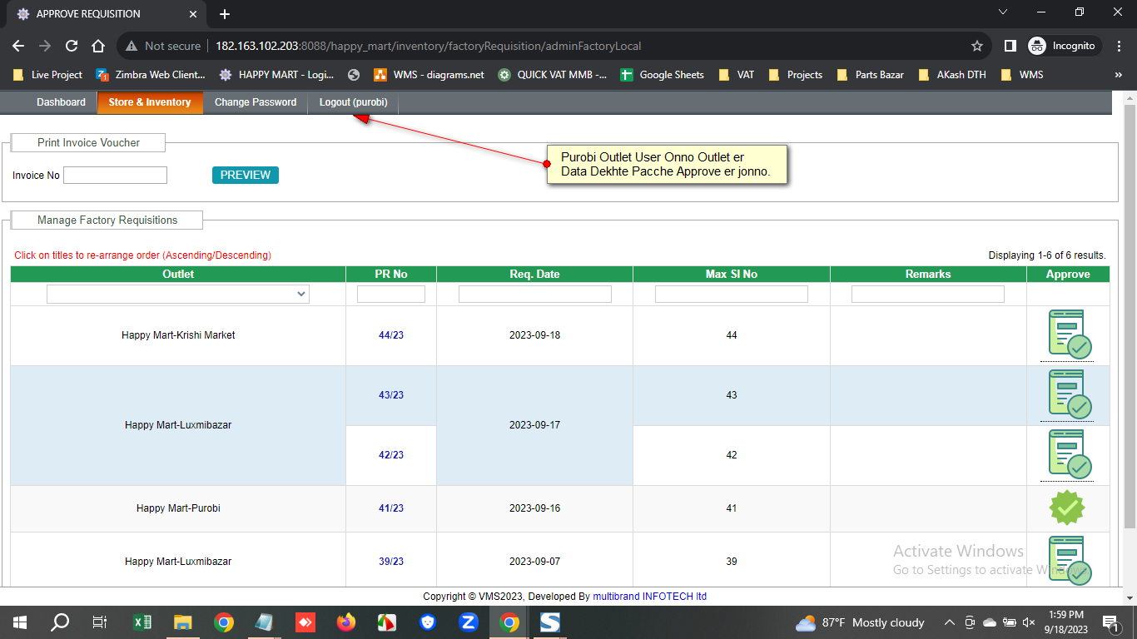Select the Change Password menu item
This screenshot has width=1137, height=639.
tap(256, 102)
